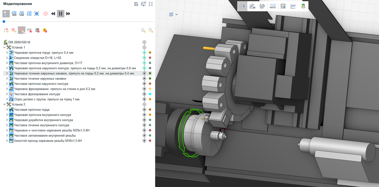Jump to previous warning up-arrow icon
Viewport: 379px width, 187px height.
[143, 30]
